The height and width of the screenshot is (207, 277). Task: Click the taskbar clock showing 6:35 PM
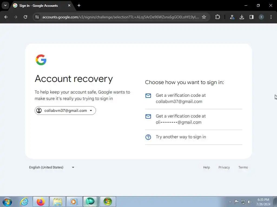(x=263, y=202)
